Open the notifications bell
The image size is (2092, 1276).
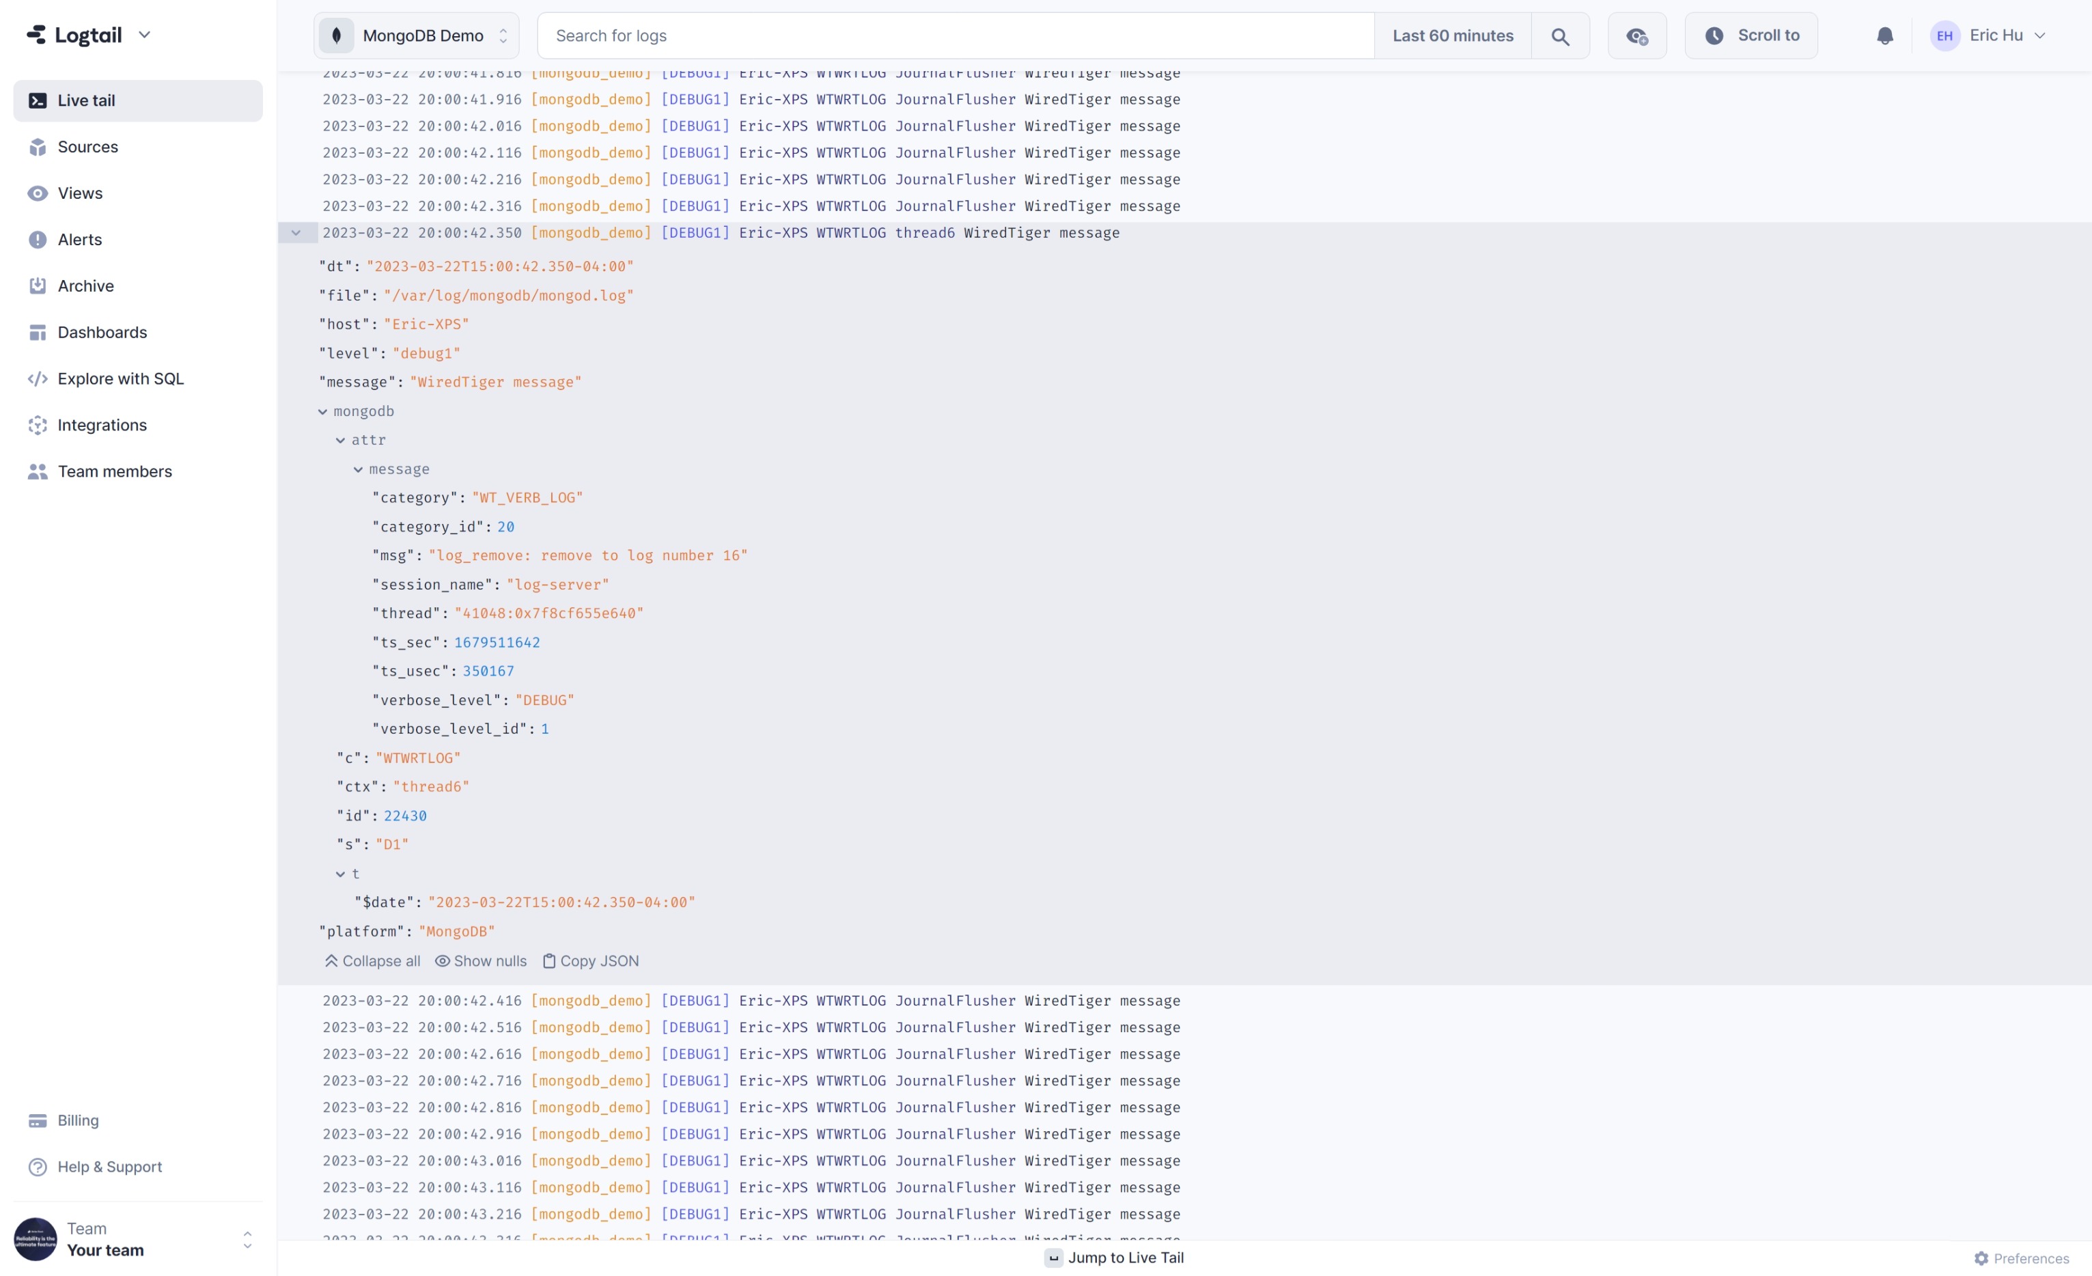click(x=1884, y=36)
